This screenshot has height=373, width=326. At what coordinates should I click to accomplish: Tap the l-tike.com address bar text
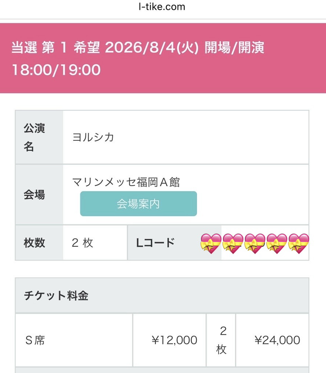[162, 7]
